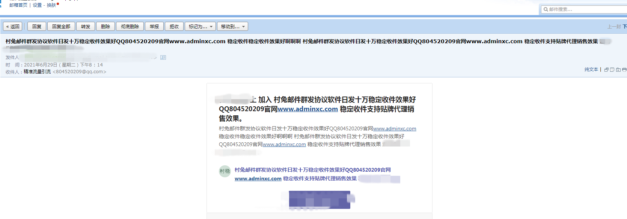Open 换肤 skin change link
Screen dimensions: 627x219
pyautogui.click(x=51, y=5)
